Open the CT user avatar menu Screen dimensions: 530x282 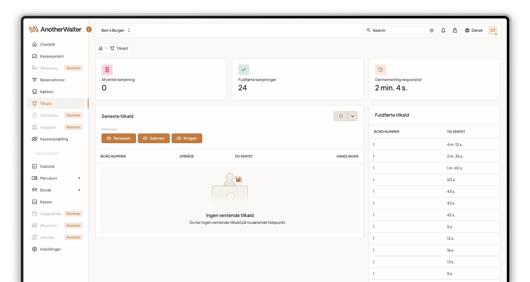click(493, 30)
